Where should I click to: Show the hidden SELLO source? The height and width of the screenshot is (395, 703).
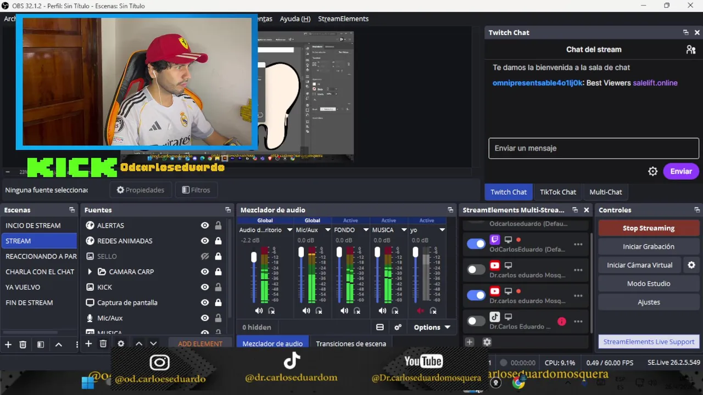pos(205,256)
